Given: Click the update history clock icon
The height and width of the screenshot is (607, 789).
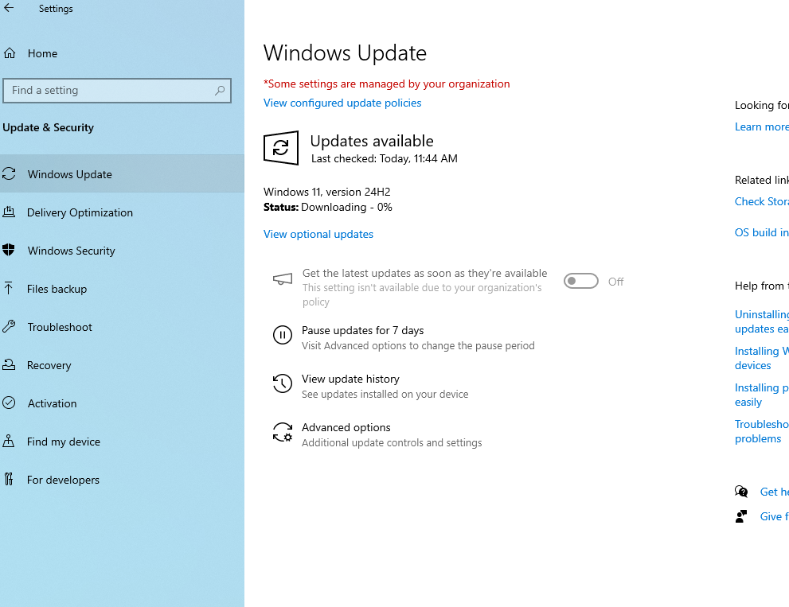Looking at the screenshot, I should (x=283, y=383).
